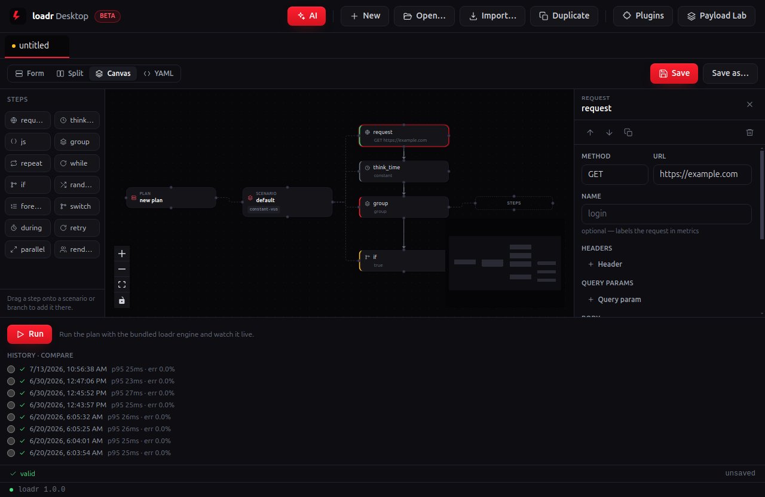This screenshot has height=497, width=765.
Task: Click the NAME input field
Action: (x=666, y=214)
